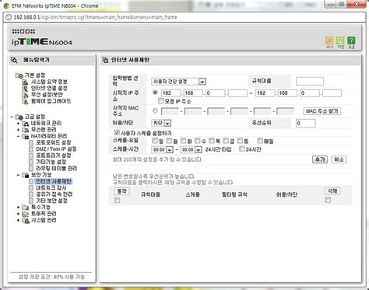Click the 동작 button in the rule table
Viewport: 369px width, 290px height.
121,191
